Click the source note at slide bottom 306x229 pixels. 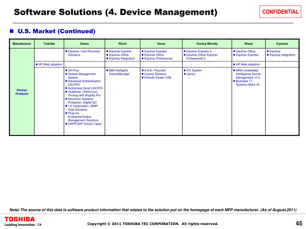pyautogui.click(x=153, y=210)
